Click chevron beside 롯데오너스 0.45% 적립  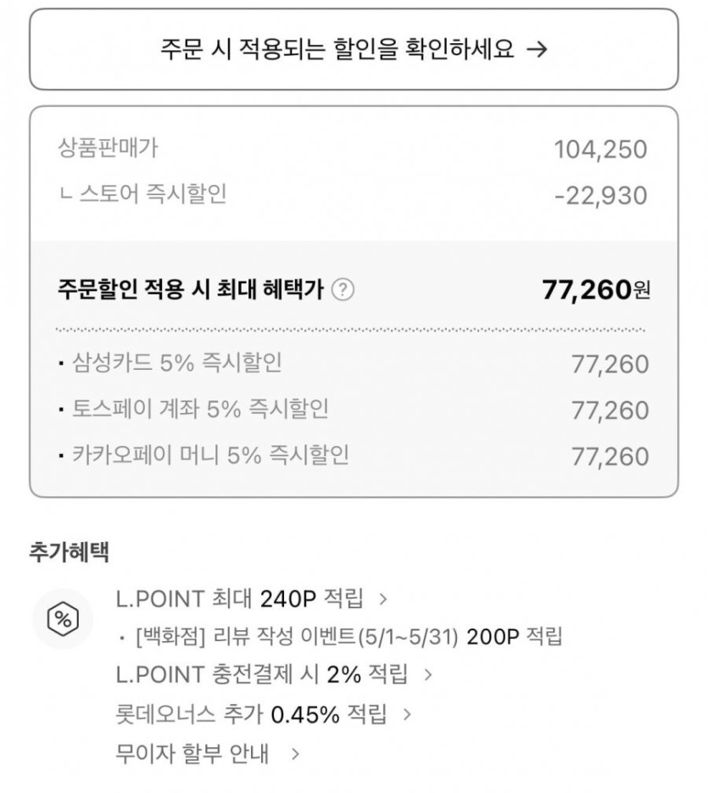(x=407, y=714)
